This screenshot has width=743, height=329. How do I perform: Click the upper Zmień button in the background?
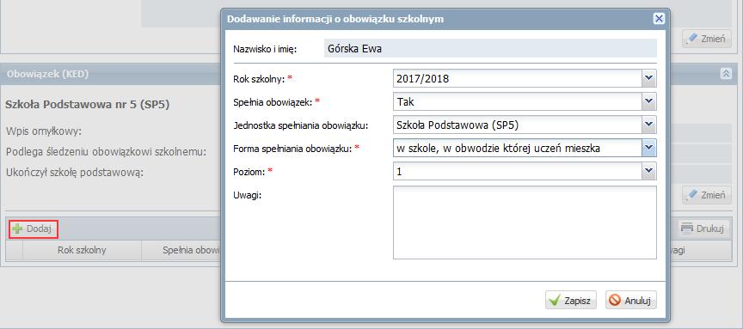tap(707, 39)
